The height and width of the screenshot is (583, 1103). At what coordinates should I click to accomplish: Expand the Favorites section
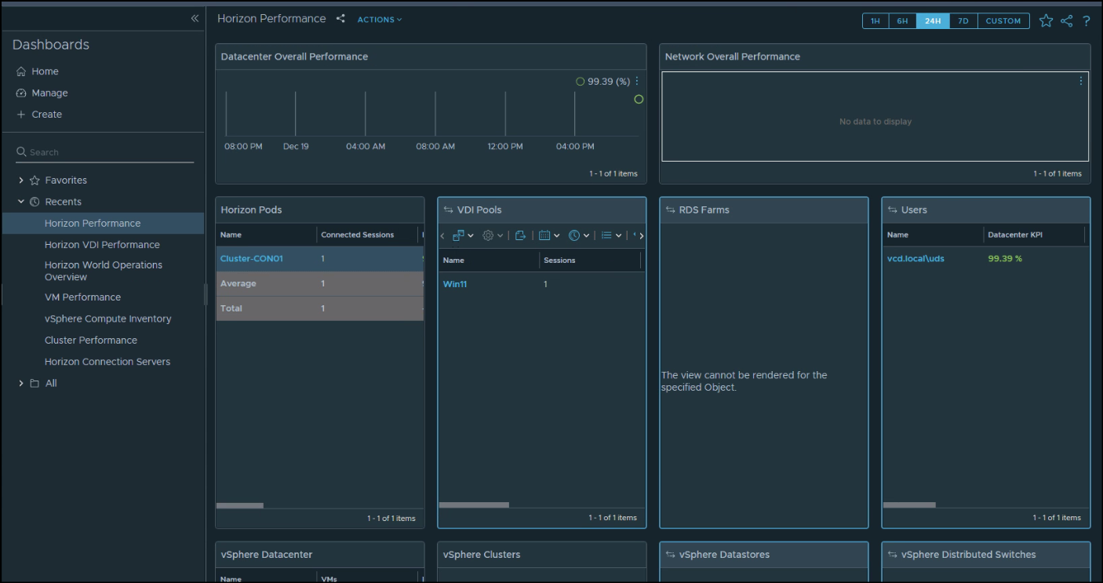pos(21,180)
